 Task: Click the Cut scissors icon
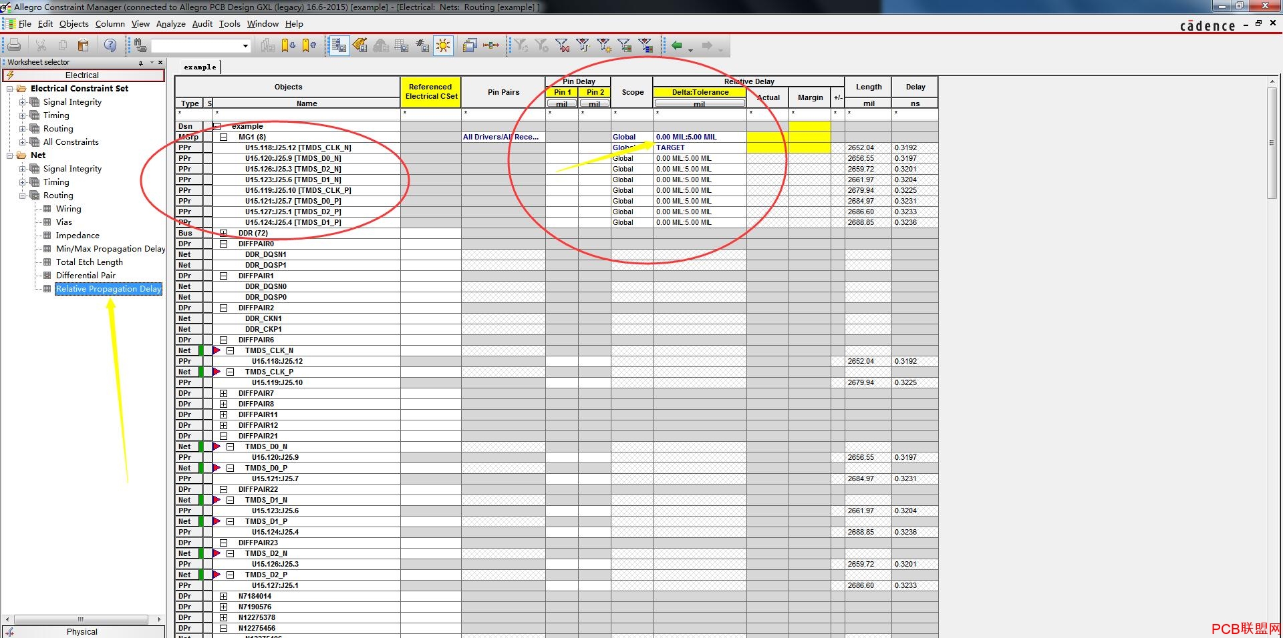41,45
